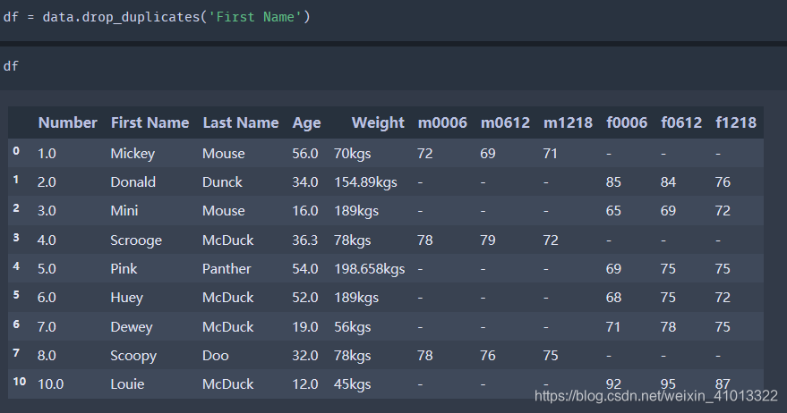This screenshot has width=787, height=413.
Task: Select the first name 'Mini'
Action: coord(124,210)
